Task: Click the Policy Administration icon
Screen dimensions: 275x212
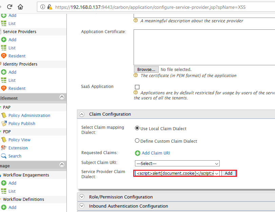Action: tap(4, 115)
